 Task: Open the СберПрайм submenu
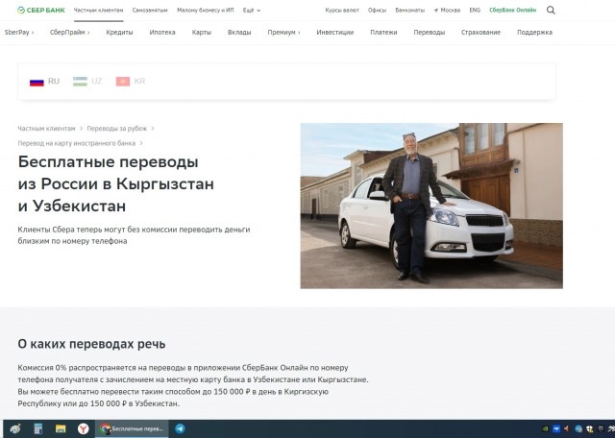tap(70, 33)
